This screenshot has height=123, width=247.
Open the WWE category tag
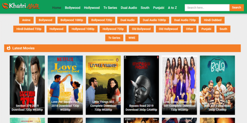click(132, 38)
